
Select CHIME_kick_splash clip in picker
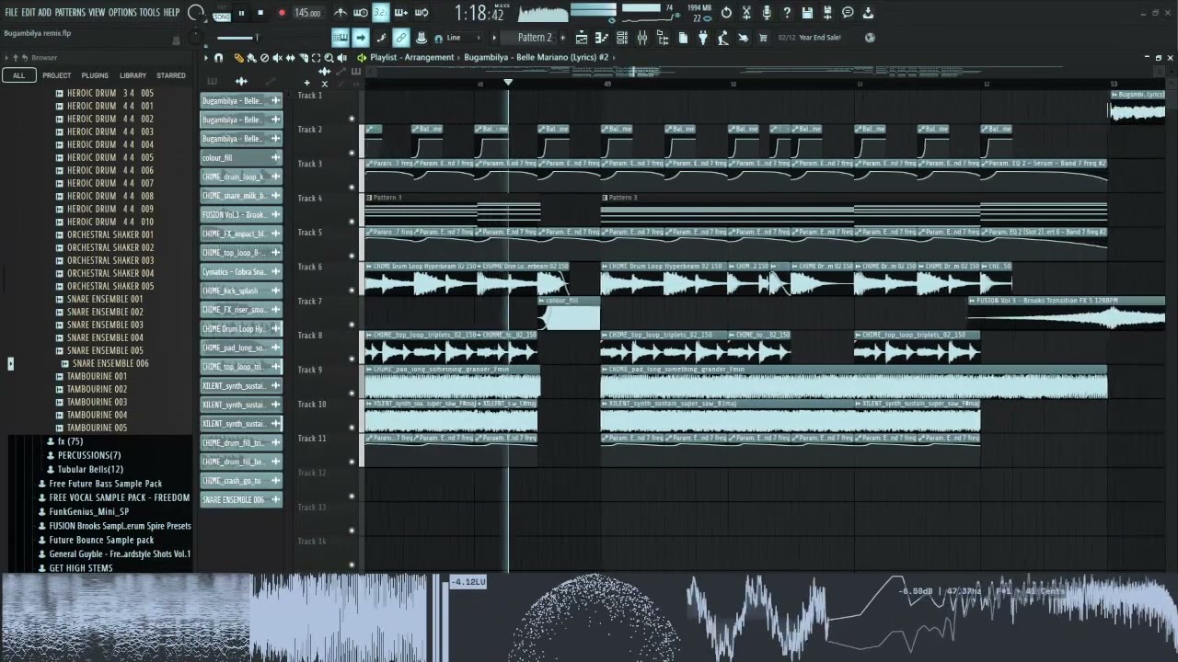(241, 291)
